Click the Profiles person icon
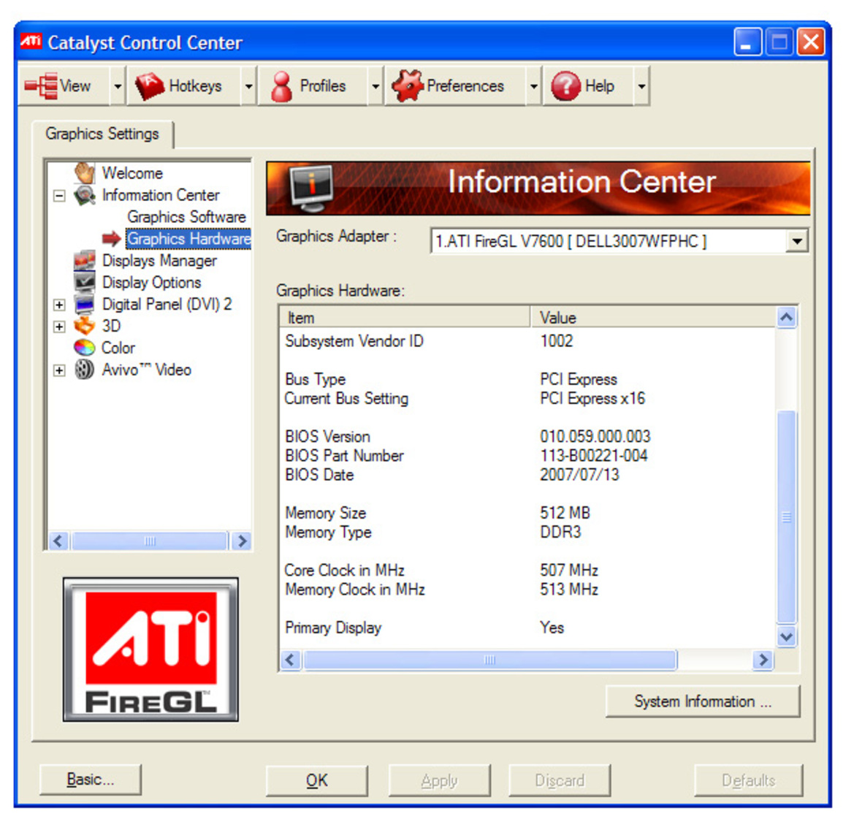The image size is (854, 827). coord(281,86)
